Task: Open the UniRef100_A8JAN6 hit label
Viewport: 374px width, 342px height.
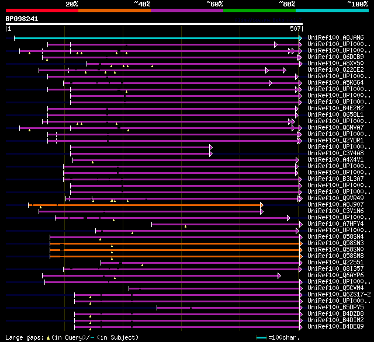Action: [x=335, y=37]
